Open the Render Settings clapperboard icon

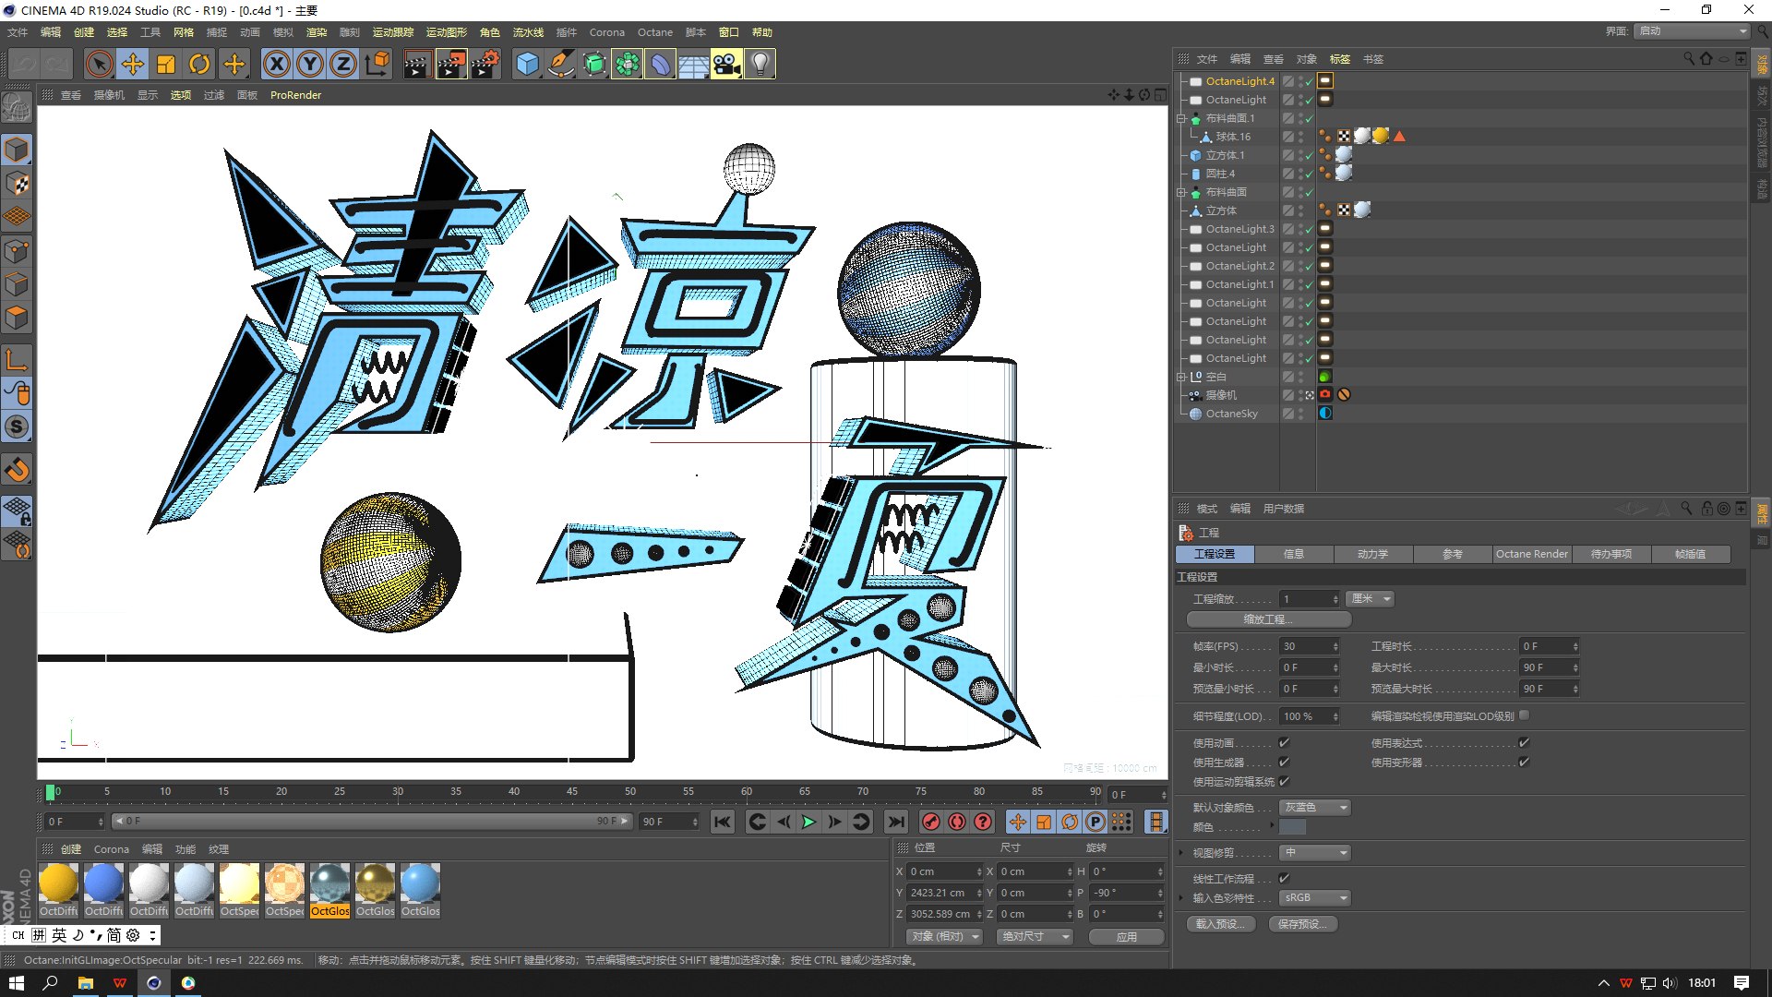point(485,65)
